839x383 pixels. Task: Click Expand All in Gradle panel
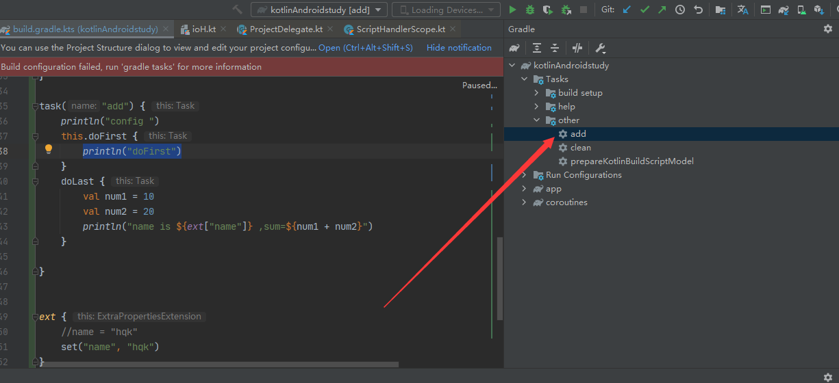pos(537,48)
